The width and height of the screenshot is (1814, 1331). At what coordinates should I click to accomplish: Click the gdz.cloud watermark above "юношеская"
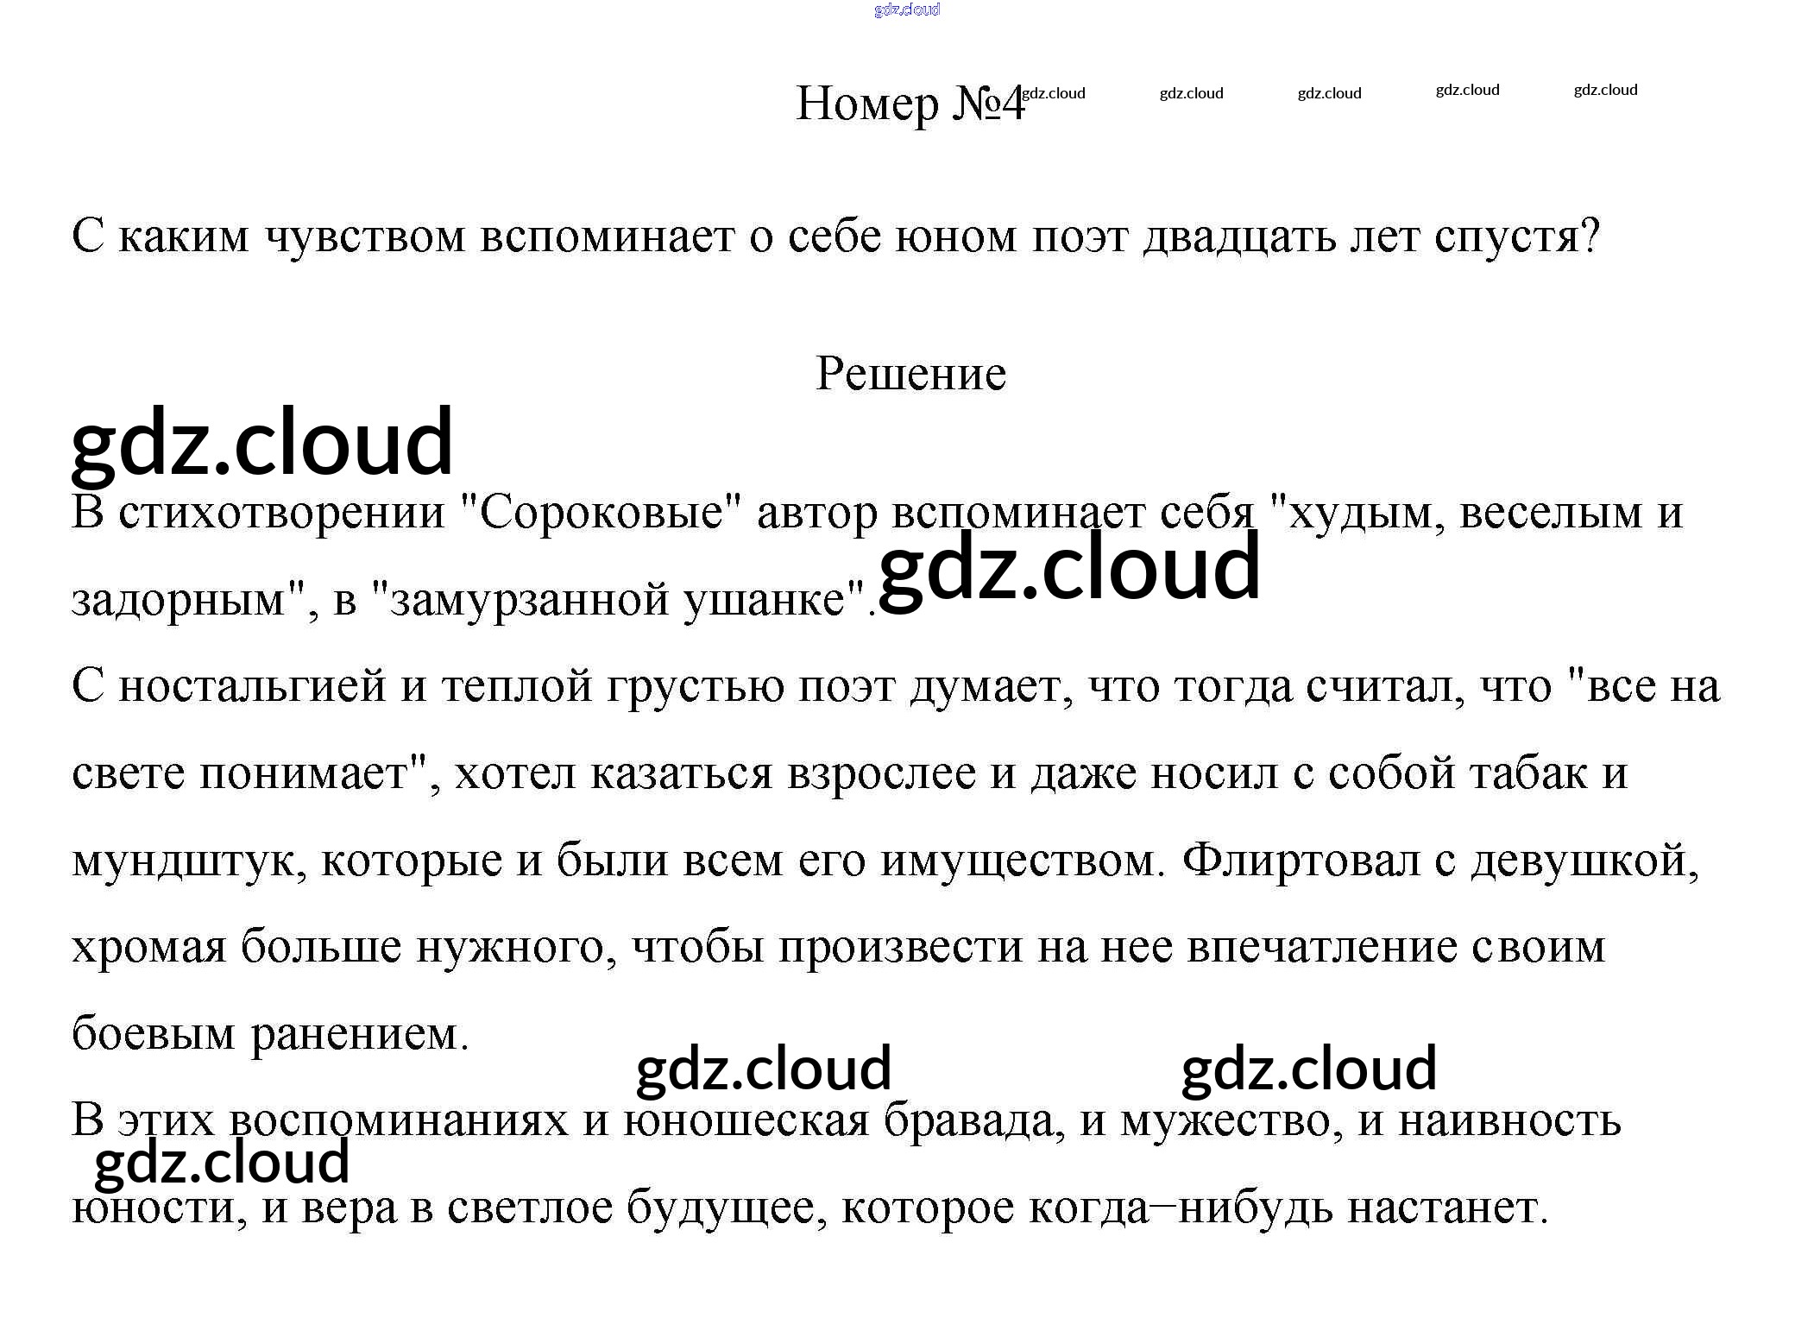click(x=763, y=1069)
